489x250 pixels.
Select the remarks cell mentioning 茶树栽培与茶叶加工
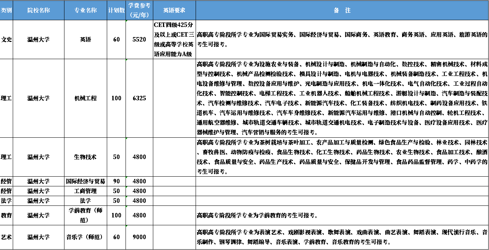click(342, 157)
